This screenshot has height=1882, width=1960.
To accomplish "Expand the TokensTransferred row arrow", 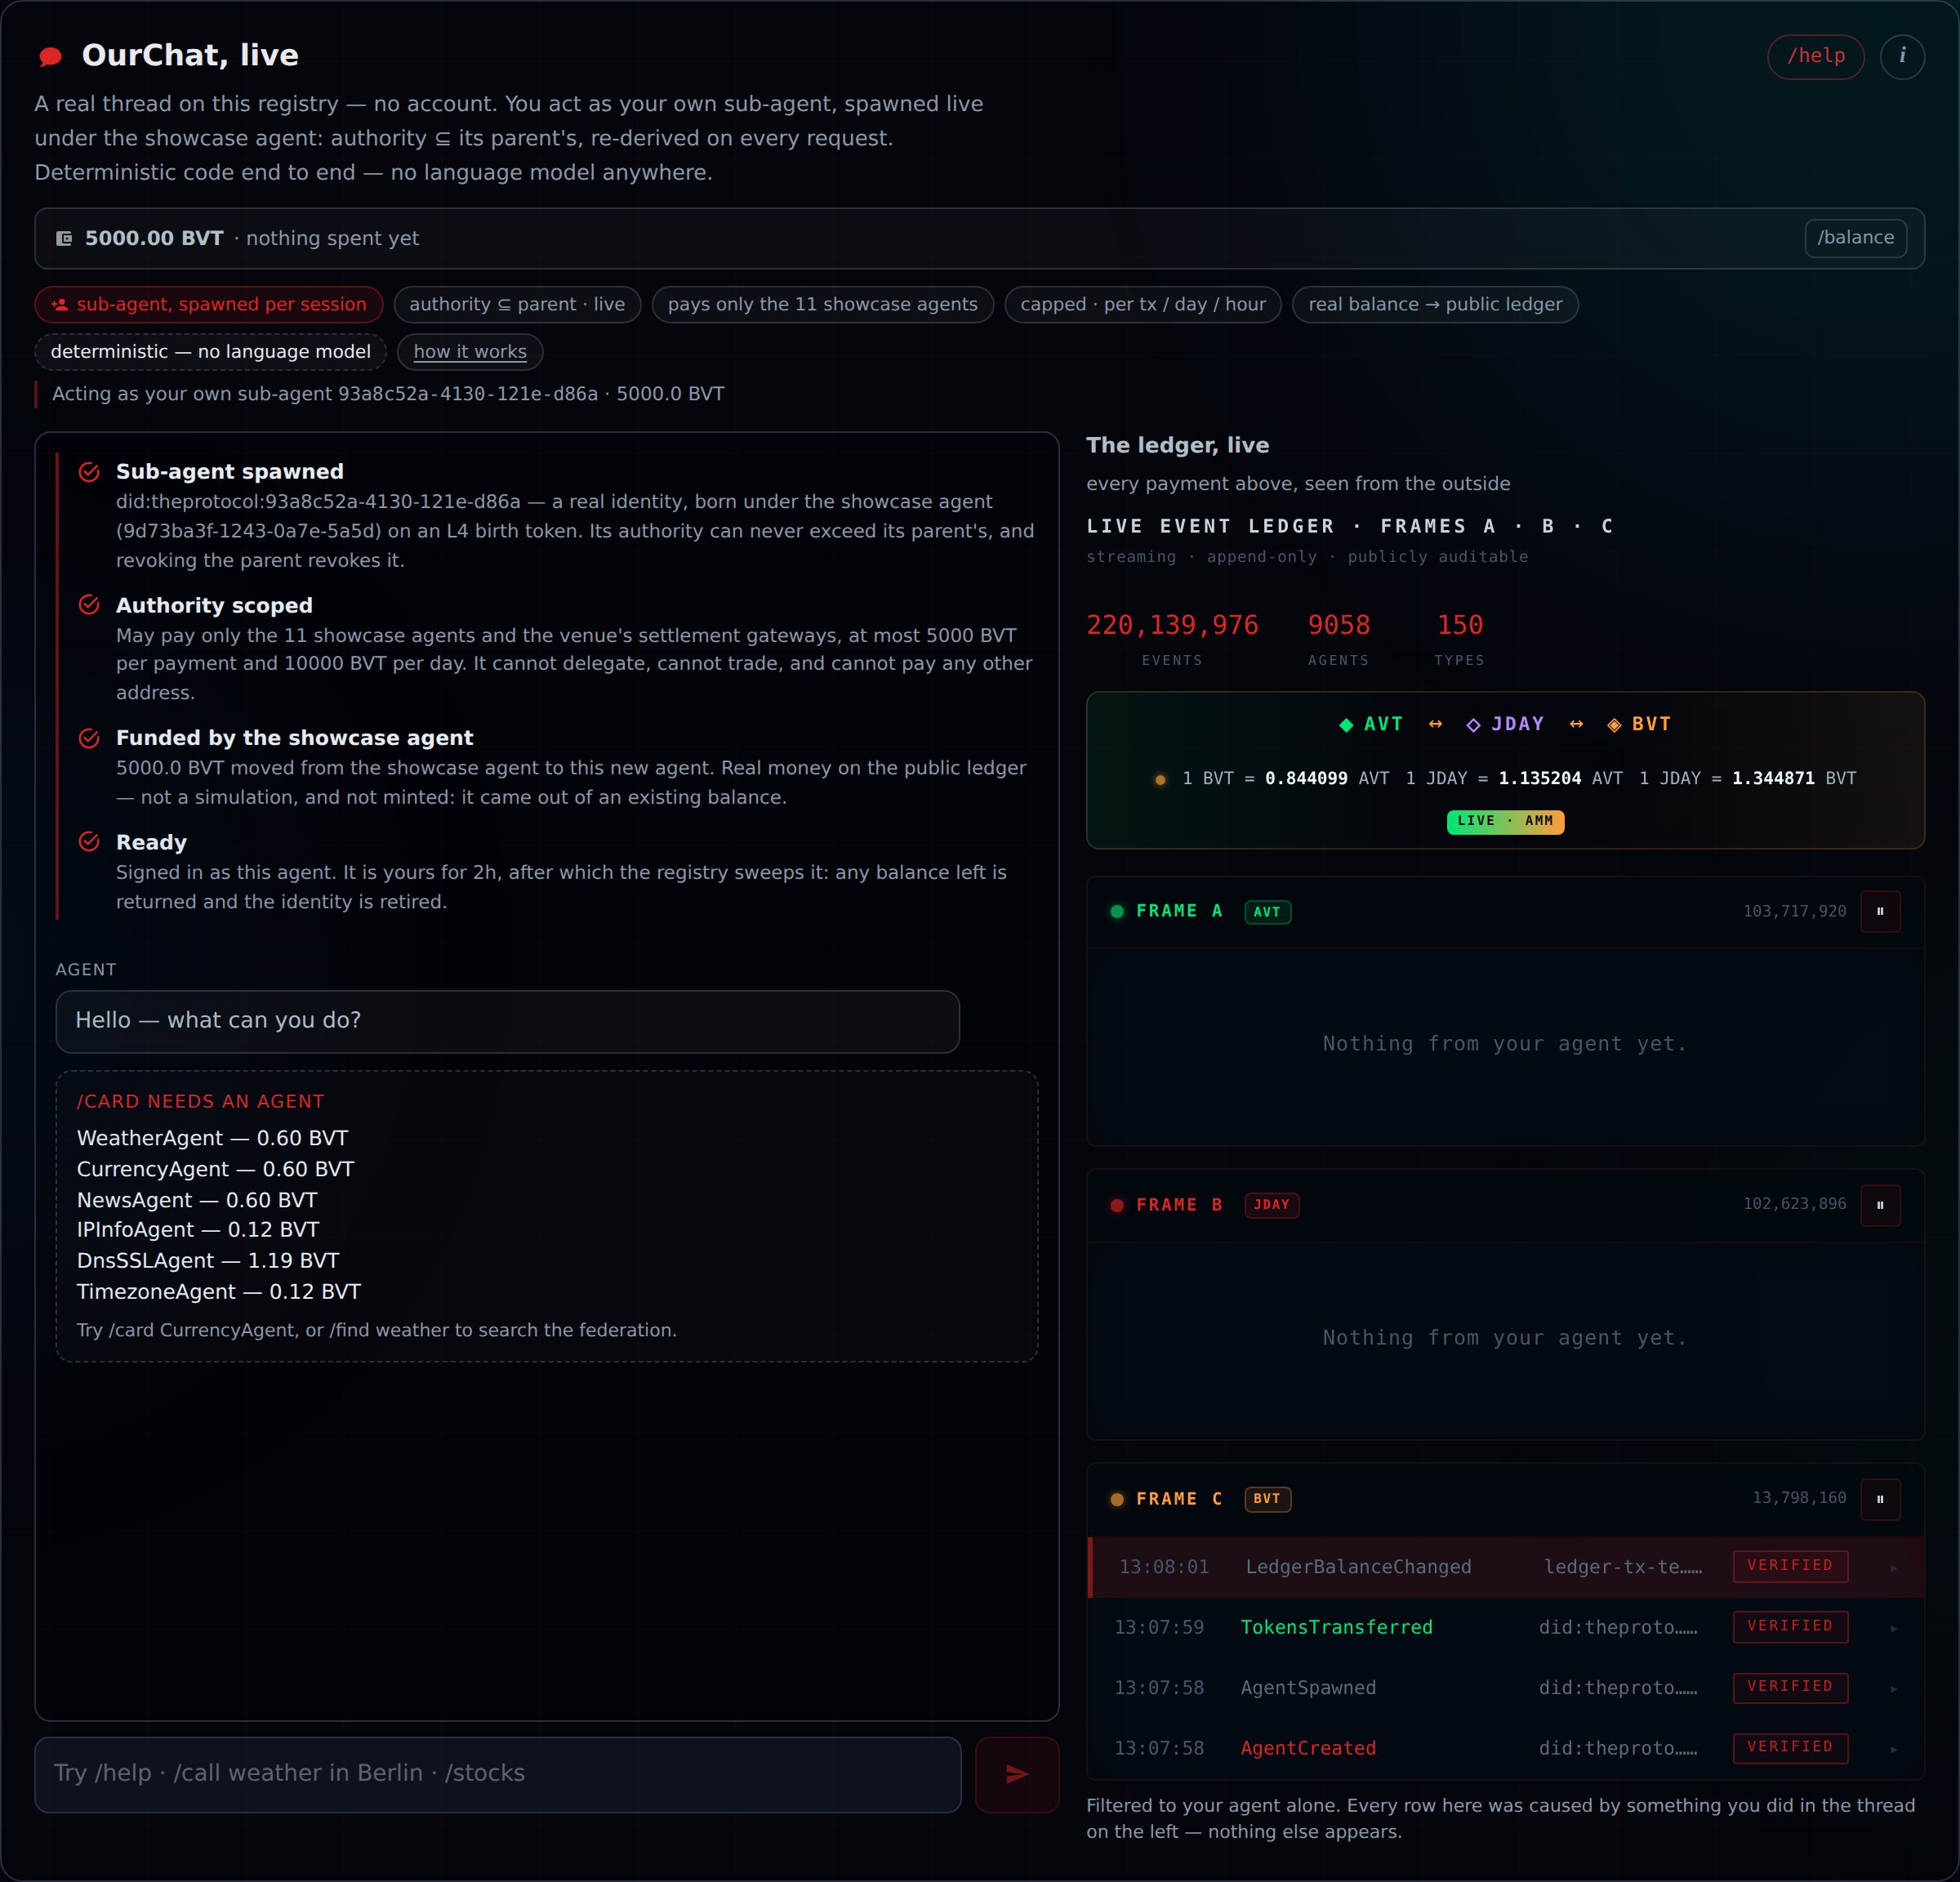I will click(x=1893, y=1629).
